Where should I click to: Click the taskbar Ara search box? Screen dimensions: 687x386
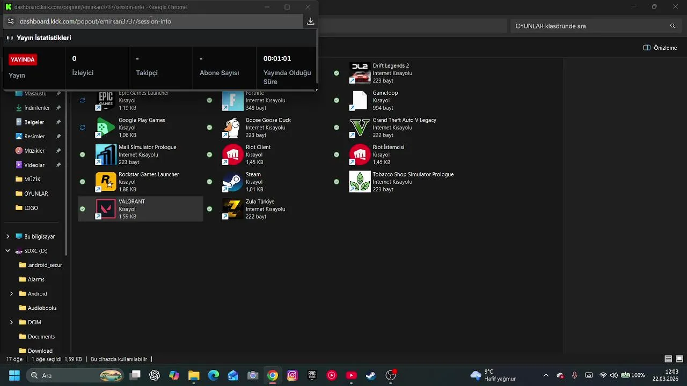[x=75, y=375]
